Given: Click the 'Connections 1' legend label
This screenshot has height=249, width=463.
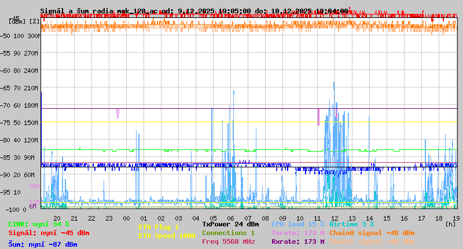Looking at the screenshot, I should [228, 233].
